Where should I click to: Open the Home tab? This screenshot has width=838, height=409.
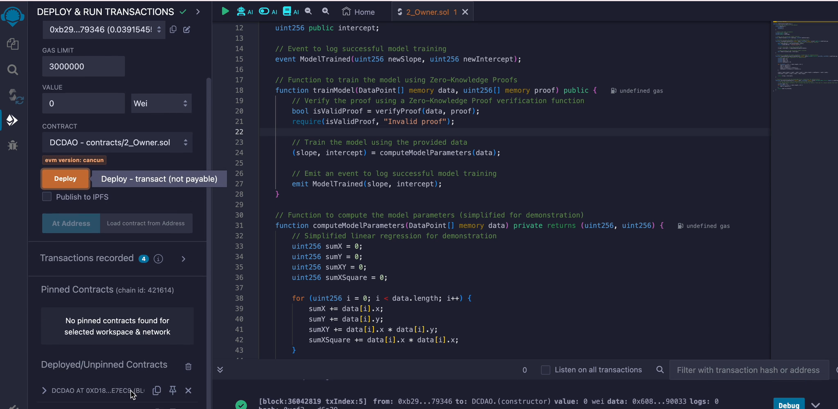(x=358, y=12)
